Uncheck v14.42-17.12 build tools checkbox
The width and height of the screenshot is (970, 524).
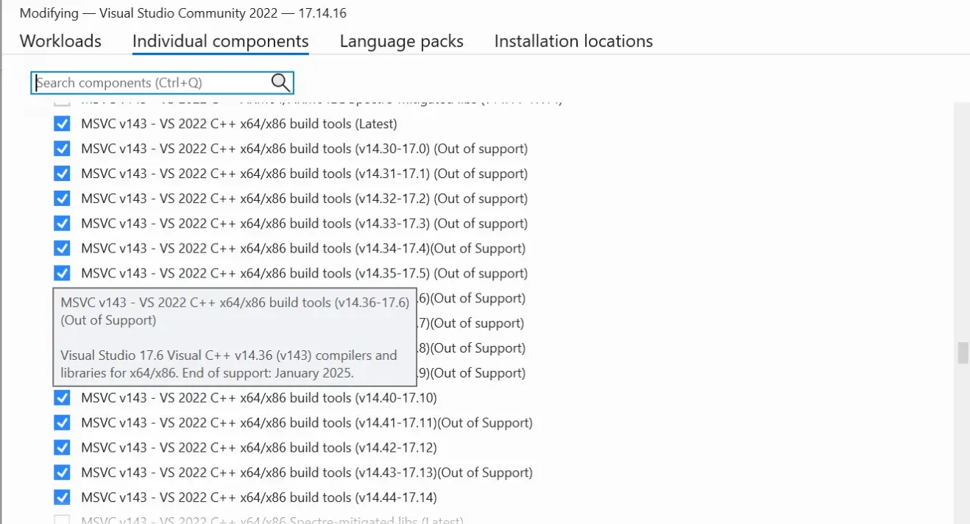point(62,447)
